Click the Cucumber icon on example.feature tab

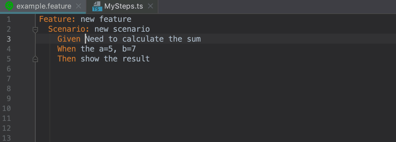point(10,6)
